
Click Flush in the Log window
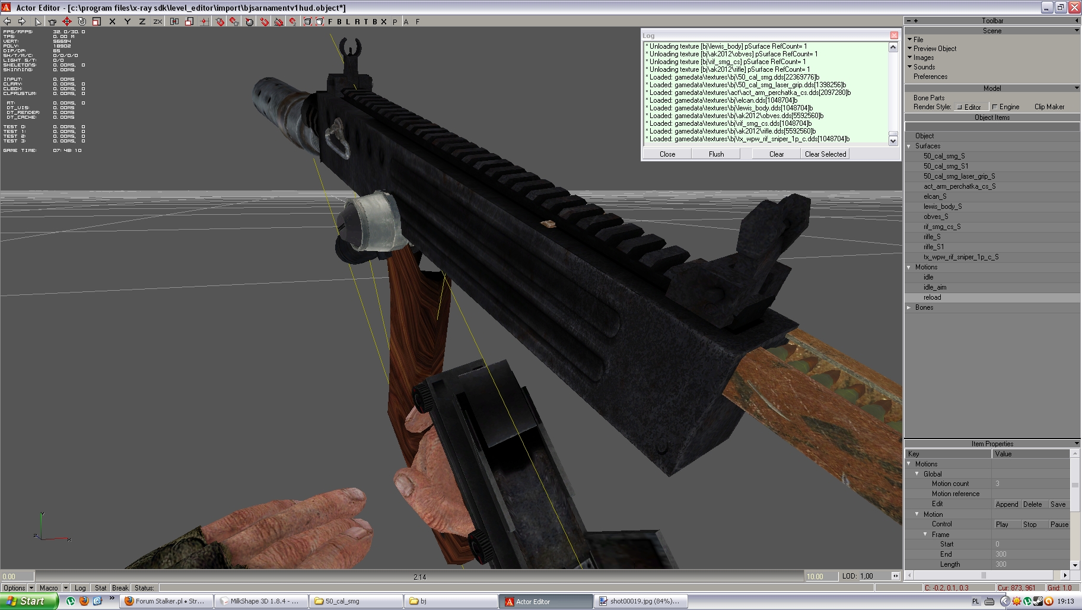(x=716, y=154)
